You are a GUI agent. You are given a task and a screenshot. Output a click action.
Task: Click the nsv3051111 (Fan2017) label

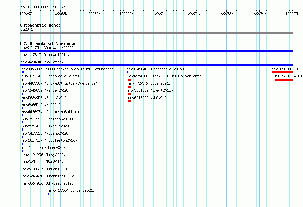click(x=43, y=162)
